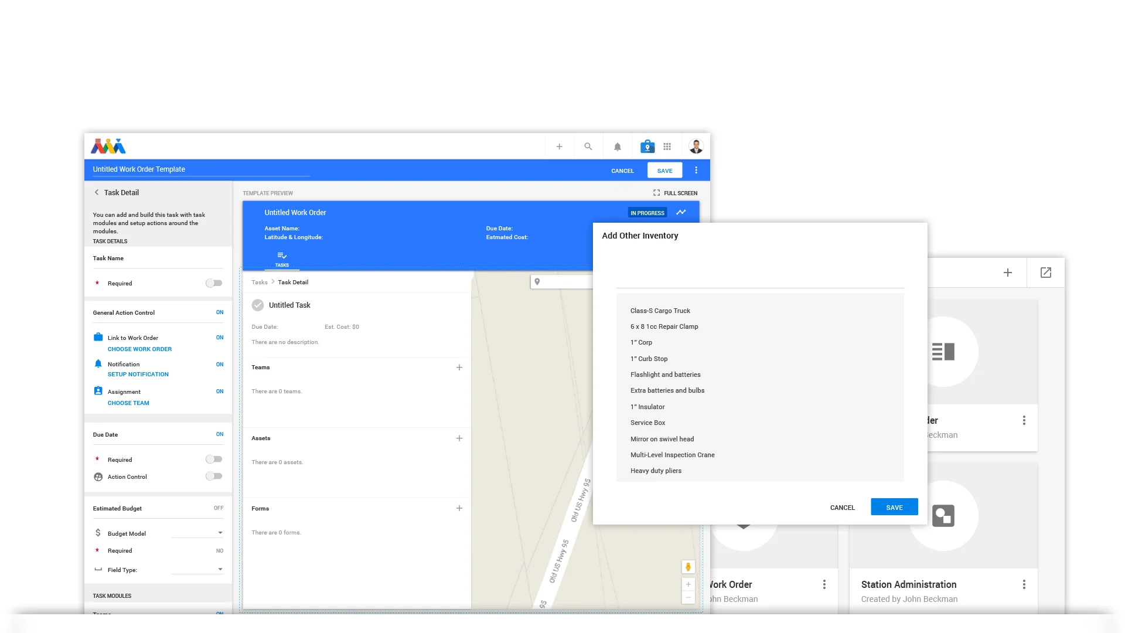Screen dimensions: 1125x633
Task: Toggle the Due Date Action Control switch
Action: [214, 477]
